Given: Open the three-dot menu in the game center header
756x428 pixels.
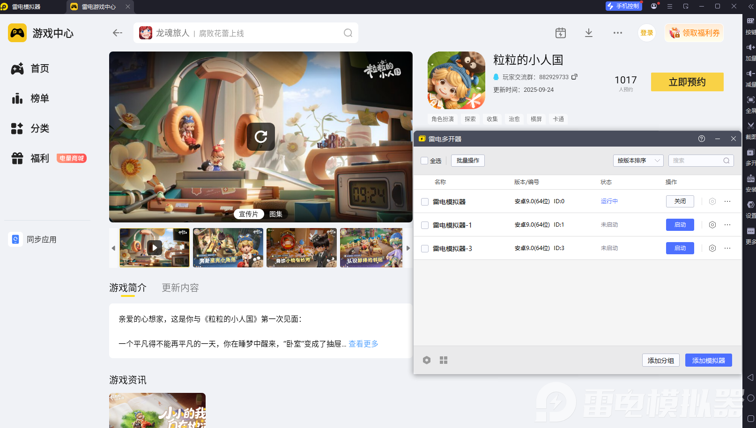Looking at the screenshot, I should tap(618, 33).
